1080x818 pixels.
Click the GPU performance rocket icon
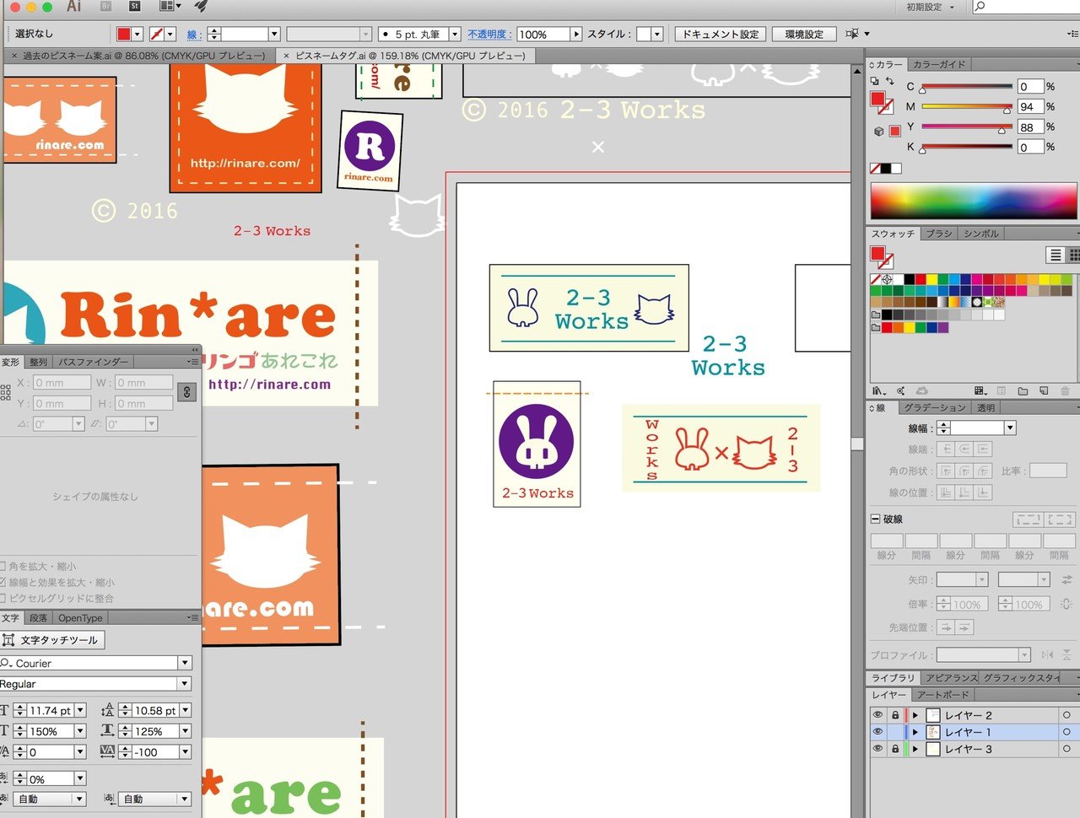(201, 6)
